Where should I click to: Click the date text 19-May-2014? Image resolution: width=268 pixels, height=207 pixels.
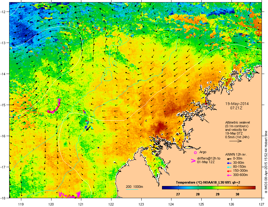point(237,104)
